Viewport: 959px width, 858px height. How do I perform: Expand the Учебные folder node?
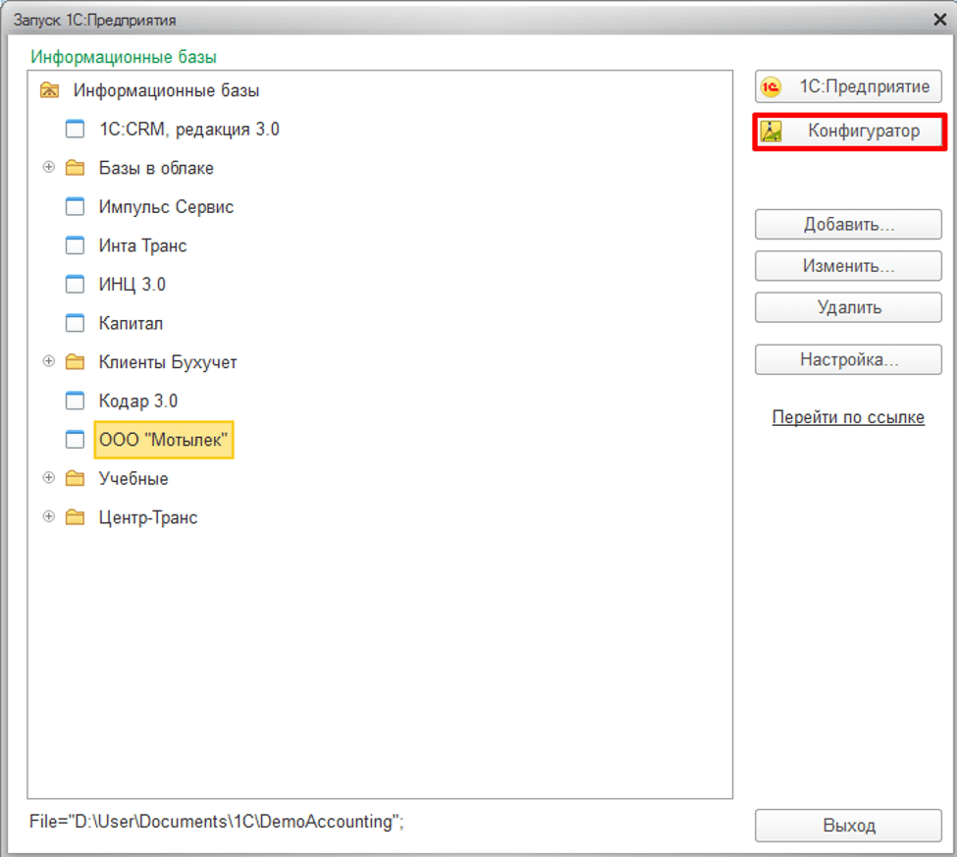[49, 478]
